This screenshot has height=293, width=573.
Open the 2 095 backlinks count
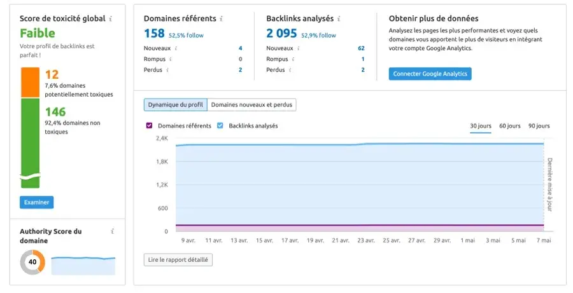281,33
